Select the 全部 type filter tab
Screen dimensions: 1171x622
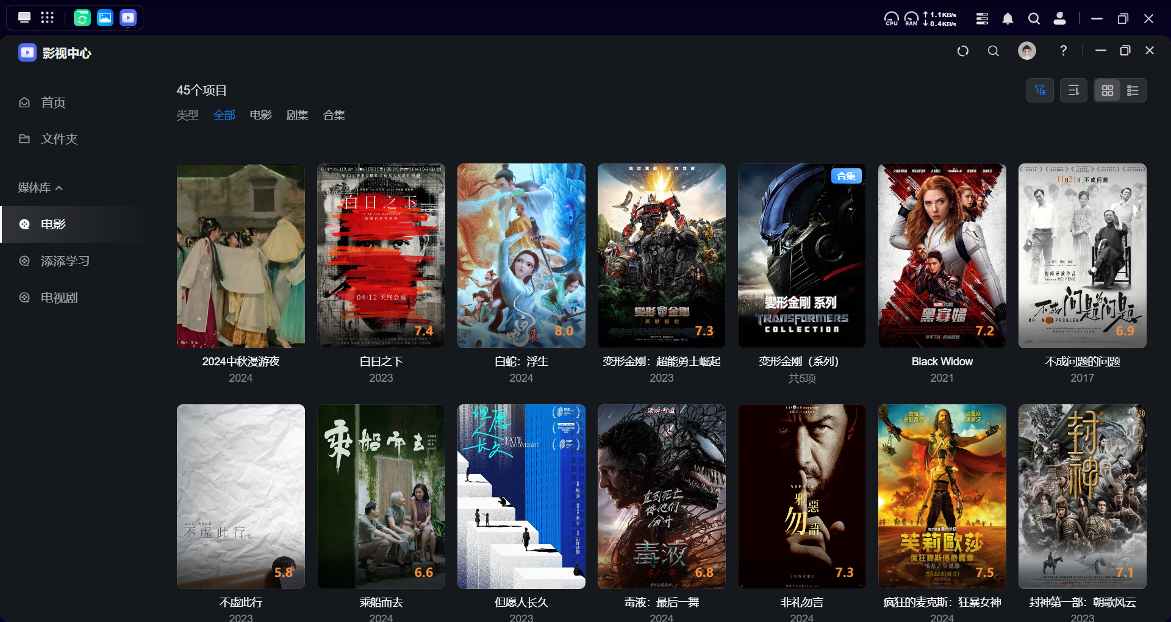click(x=224, y=115)
